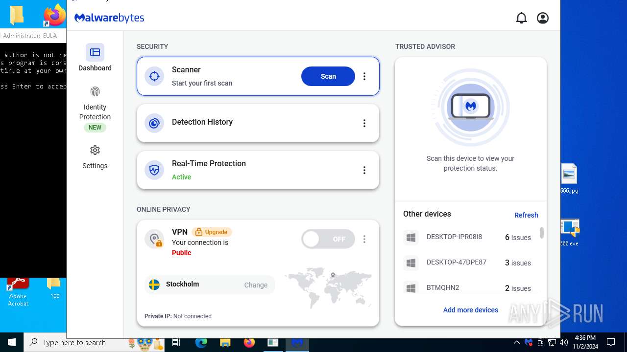Click the Malwarebytes logo

pyautogui.click(x=109, y=18)
